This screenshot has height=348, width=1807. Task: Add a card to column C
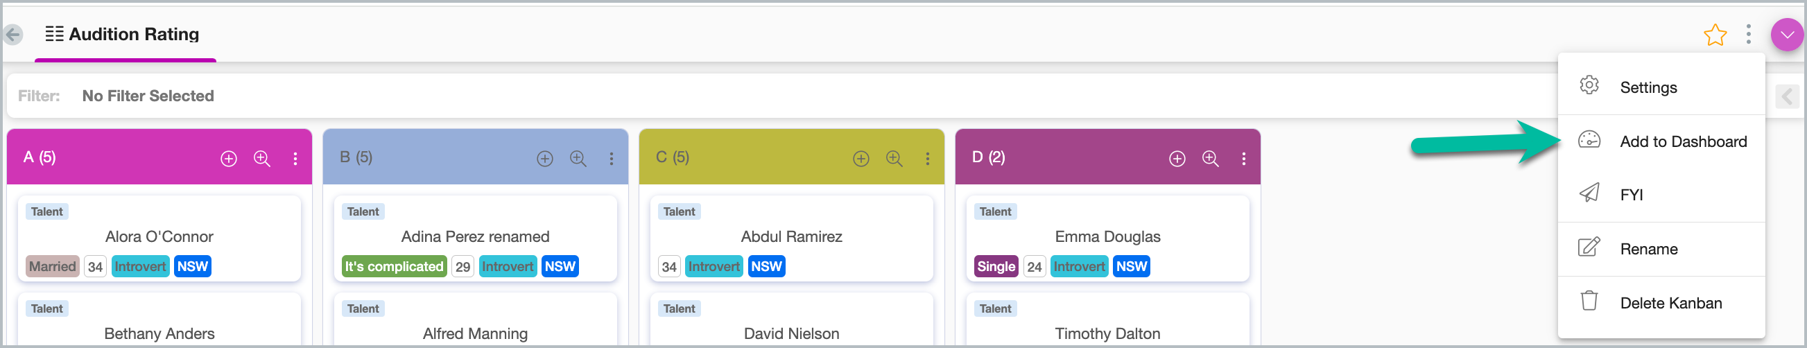pyautogui.click(x=861, y=159)
